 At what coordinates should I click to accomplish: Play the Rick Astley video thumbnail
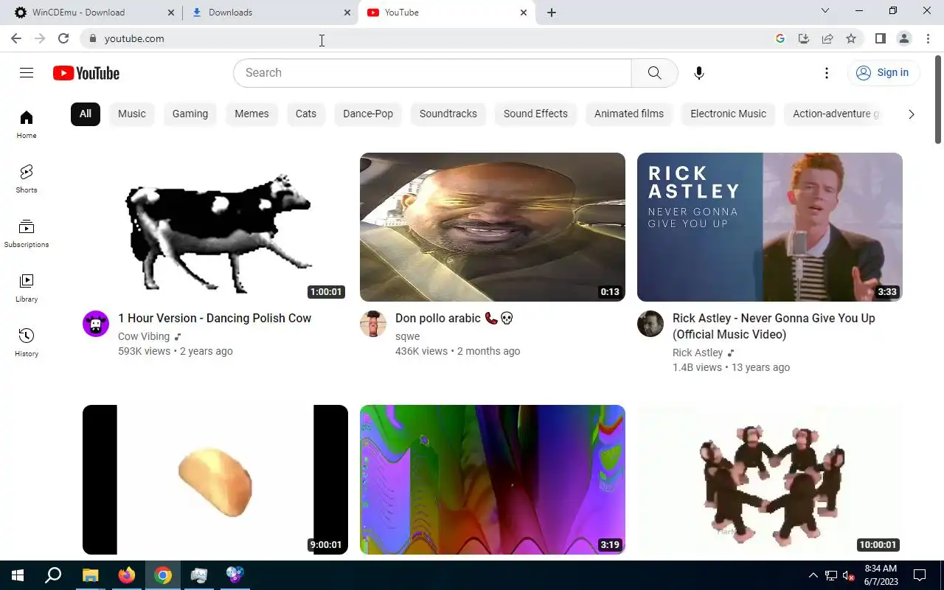[x=770, y=227]
